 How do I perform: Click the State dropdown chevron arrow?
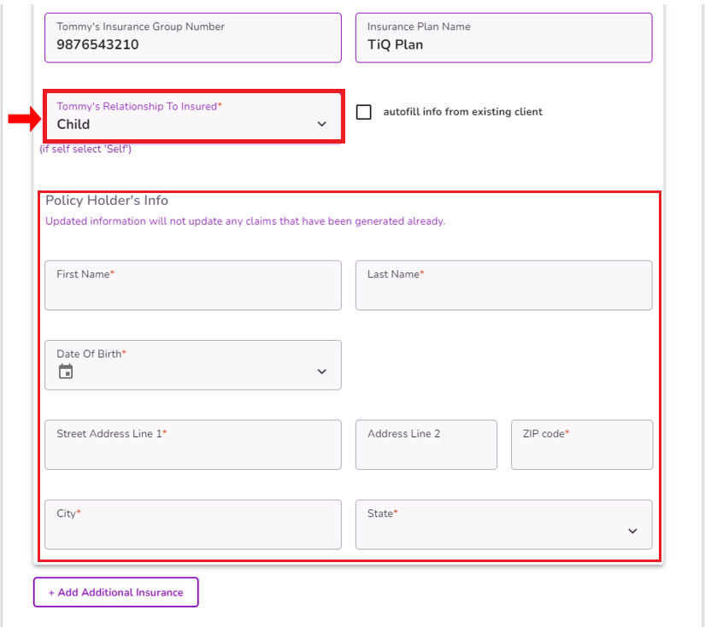(x=632, y=530)
